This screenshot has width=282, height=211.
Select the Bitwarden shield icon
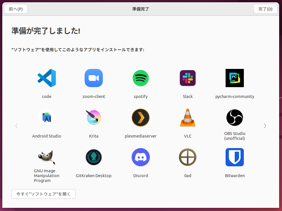[x=235, y=157]
